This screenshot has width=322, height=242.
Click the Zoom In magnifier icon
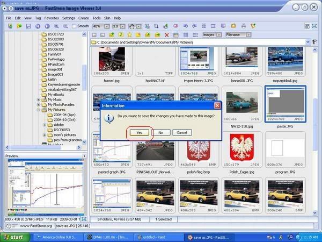click(56, 26)
